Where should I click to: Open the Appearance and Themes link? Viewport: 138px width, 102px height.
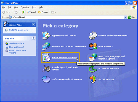[64, 36]
